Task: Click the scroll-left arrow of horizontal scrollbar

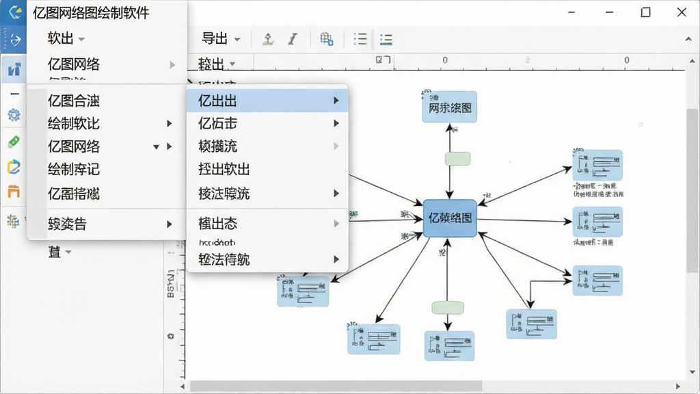Action: tap(183, 386)
